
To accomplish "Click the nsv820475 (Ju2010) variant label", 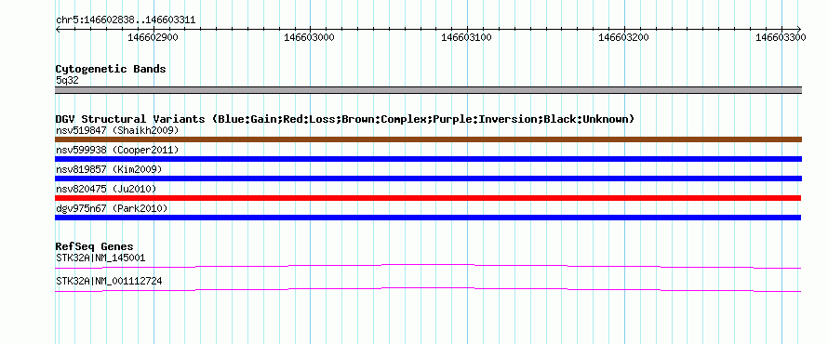I will tap(106, 189).
